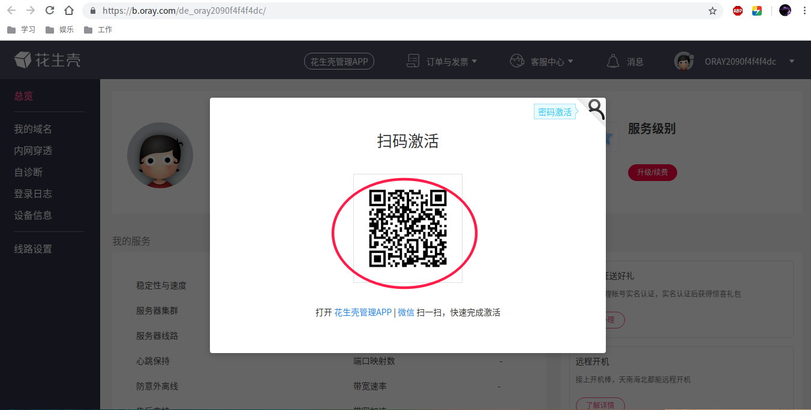Bookmark this page with the star icon
811x410 pixels.
pyautogui.click(x=713, y=11)
